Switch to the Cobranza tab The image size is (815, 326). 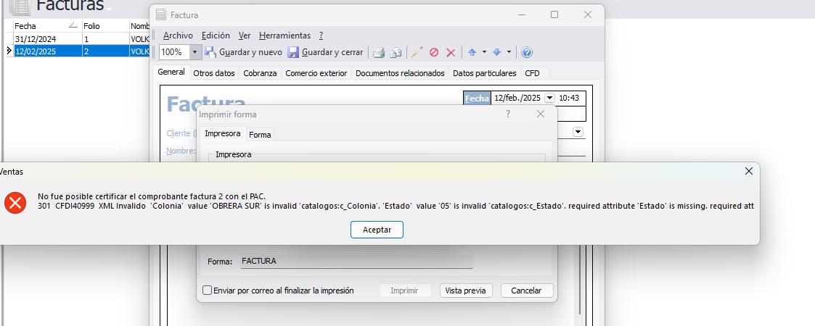pos(260,73)
